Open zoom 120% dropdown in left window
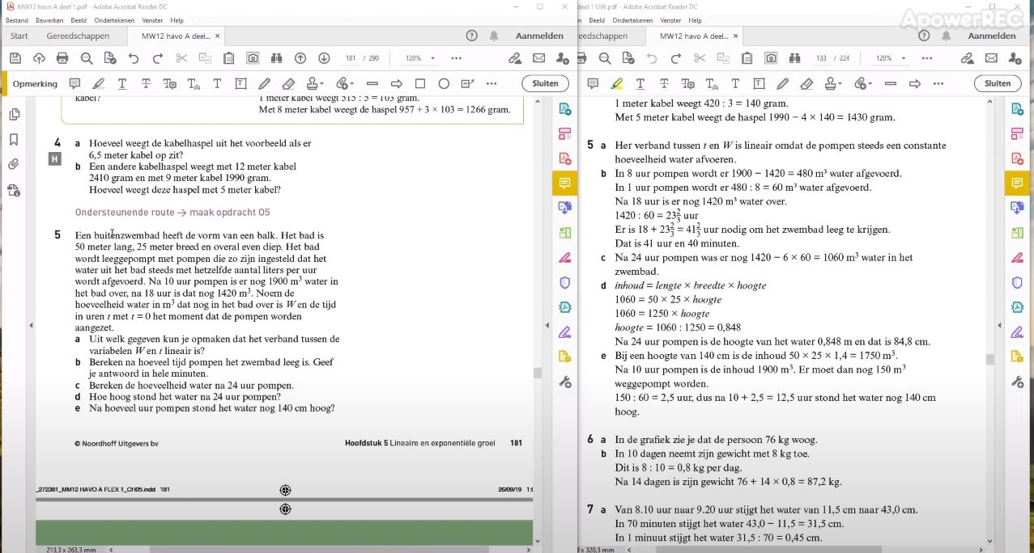1034x553 pixels. point(432,58)
